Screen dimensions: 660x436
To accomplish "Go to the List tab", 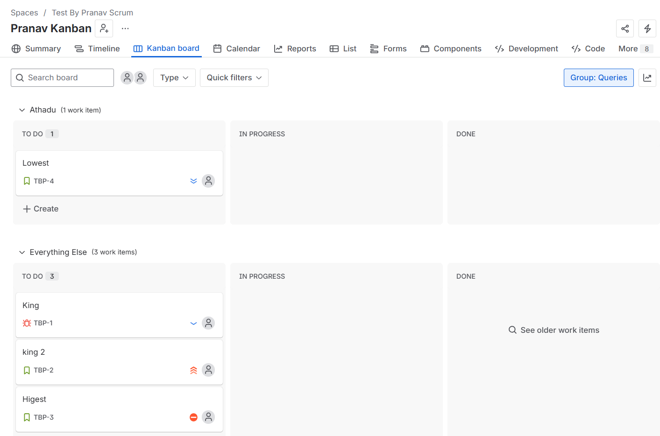I will (x=343, y=49).
